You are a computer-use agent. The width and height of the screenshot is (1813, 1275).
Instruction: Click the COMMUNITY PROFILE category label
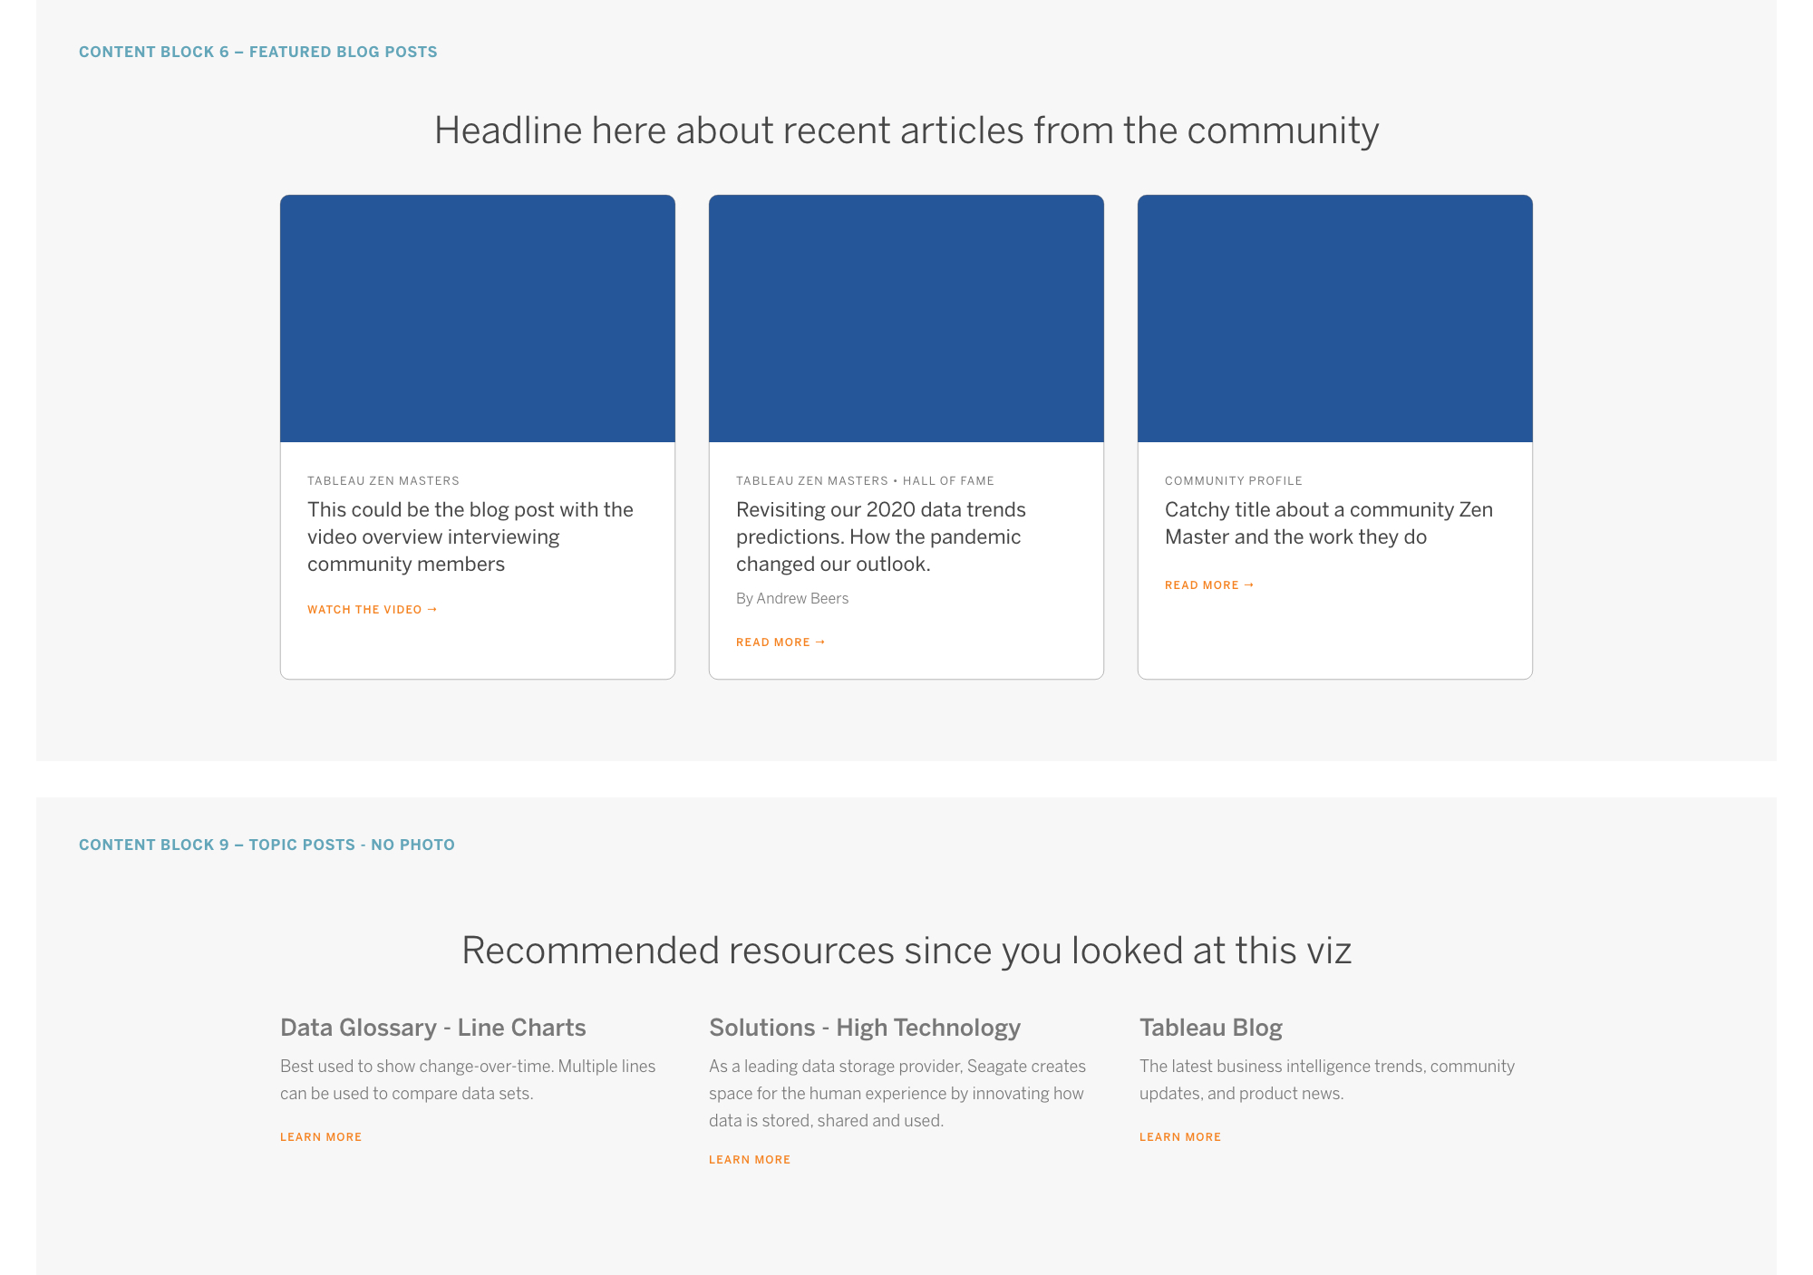tap(1233, 480)
